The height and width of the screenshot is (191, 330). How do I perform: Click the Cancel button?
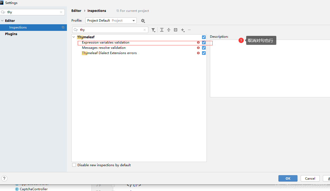point(310,178)
